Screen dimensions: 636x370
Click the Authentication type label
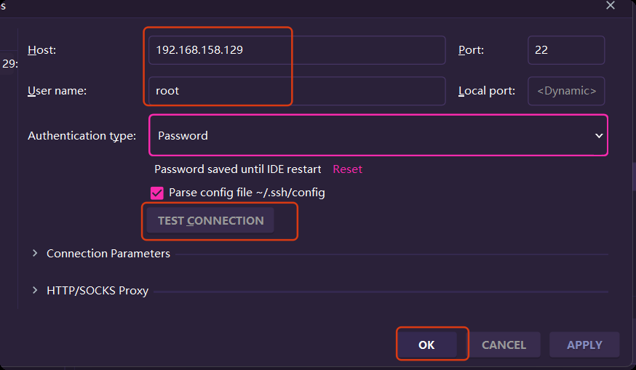coord(82,136)
